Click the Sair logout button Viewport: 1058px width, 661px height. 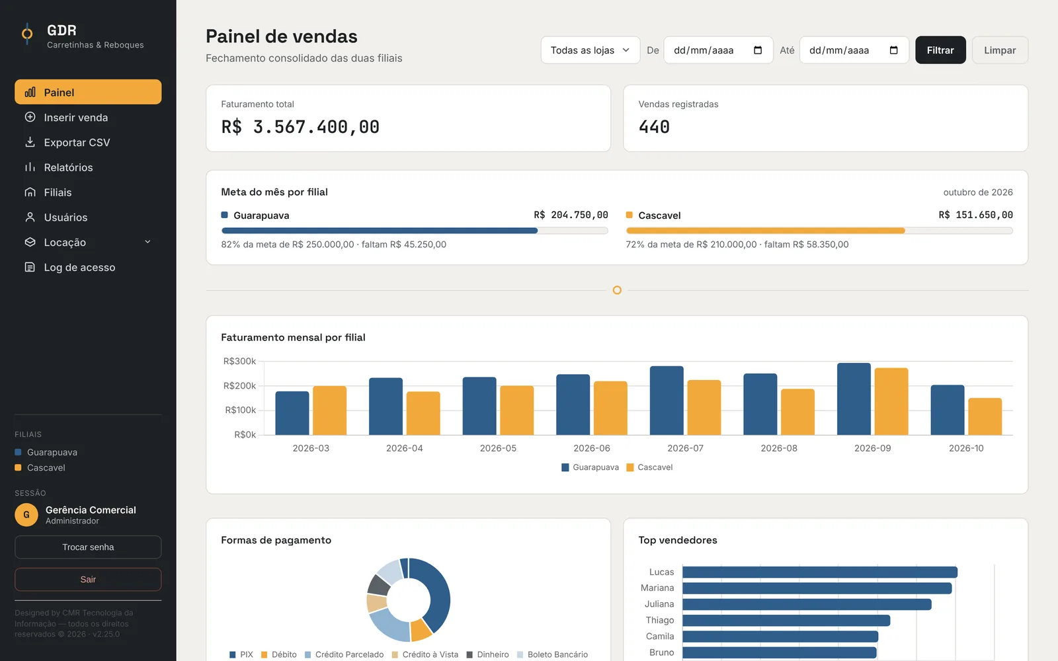[88, 580]
